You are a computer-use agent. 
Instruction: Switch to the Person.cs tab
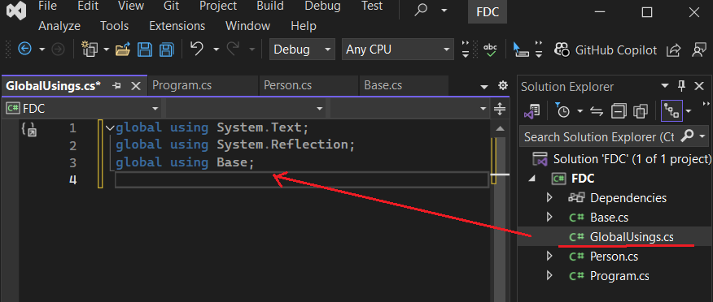288,85
